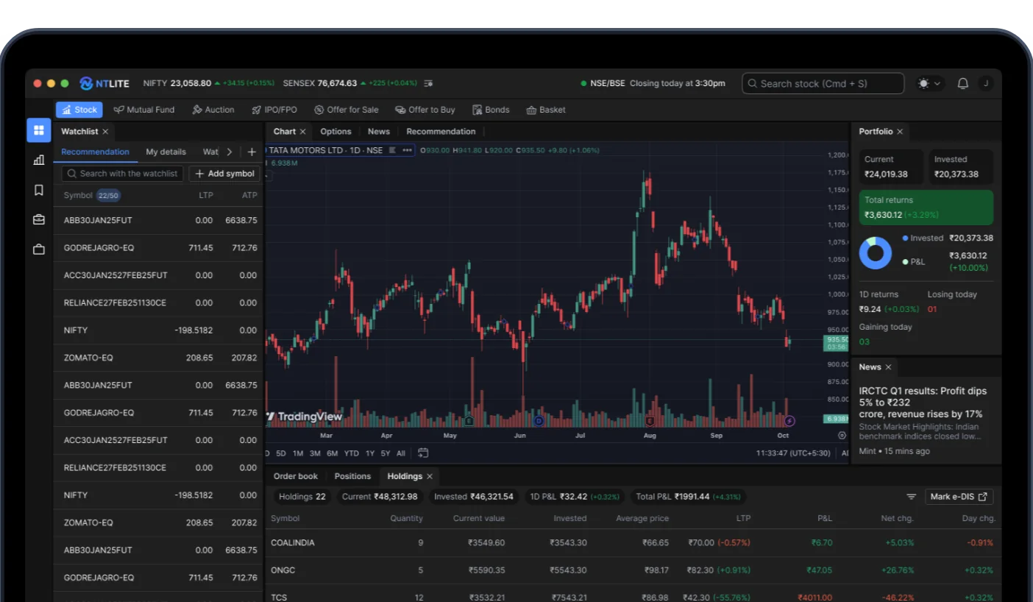
Task: Open the IRCTC Q1 results news headline
Action: [923, 403]
